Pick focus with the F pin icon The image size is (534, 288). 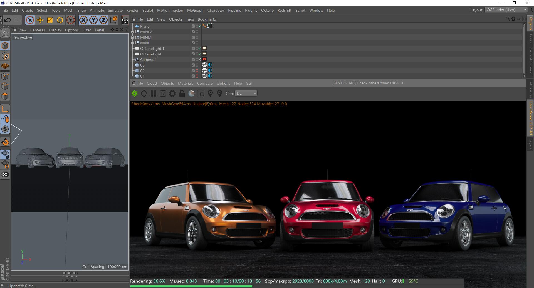[x=210, y=94]
